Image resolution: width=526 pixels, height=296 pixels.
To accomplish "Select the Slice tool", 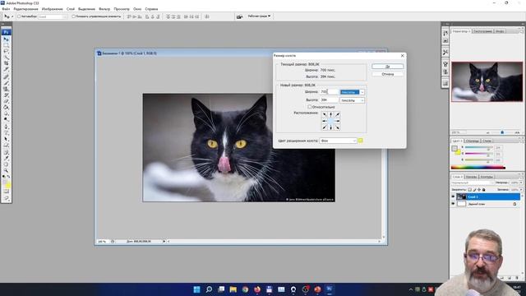I will pos(6,69).
